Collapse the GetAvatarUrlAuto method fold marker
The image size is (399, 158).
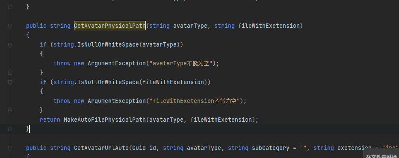10,148
